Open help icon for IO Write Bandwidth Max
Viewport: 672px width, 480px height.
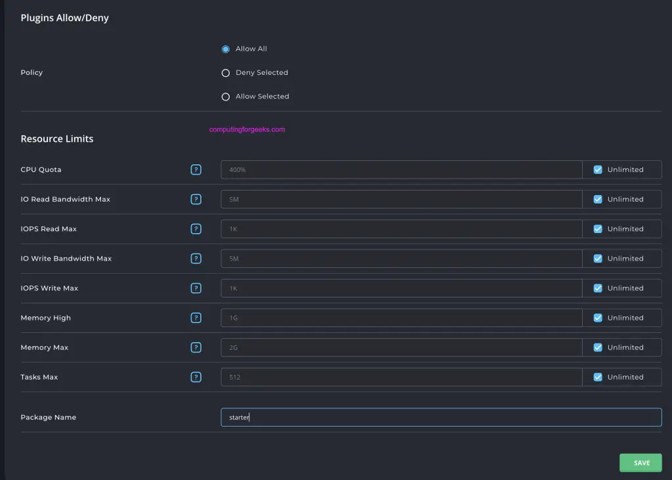pyautogui.click(x=196, y=258)
